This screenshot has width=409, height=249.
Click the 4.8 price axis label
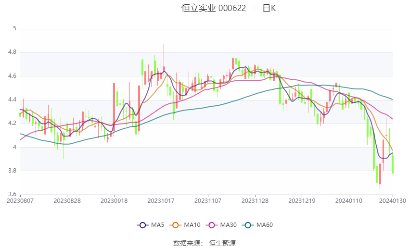(x=12, y=52)
